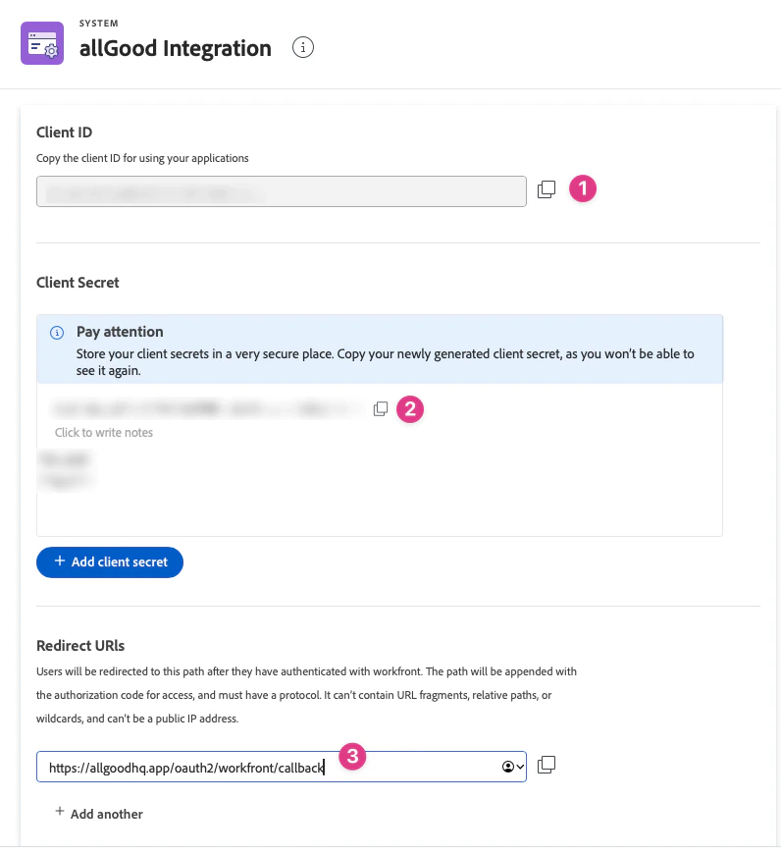This screenshot has height=853, width=781.
Task: Copy the Client ID using the copy icon
Action: coord(547,189)
